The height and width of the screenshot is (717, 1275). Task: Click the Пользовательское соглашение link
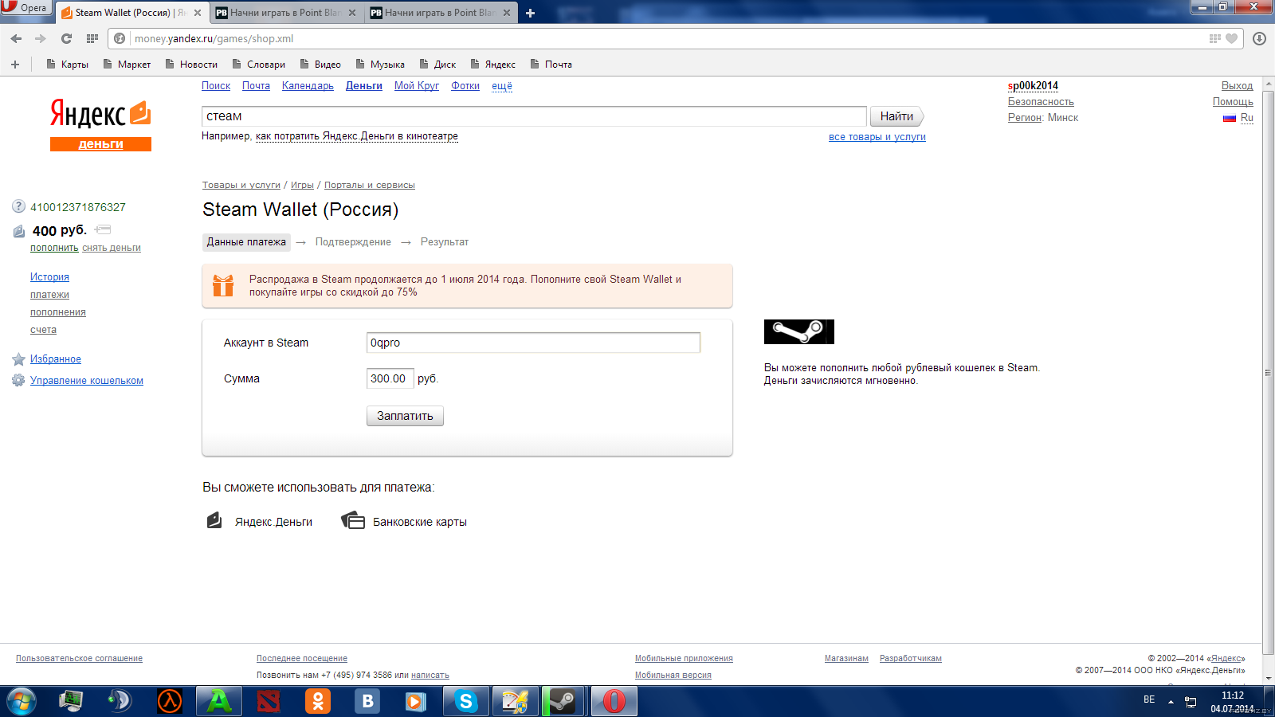pos(79,659)
